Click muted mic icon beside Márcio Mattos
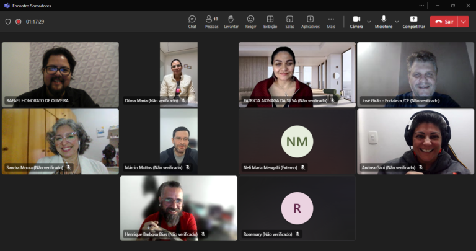Screen dimensions: 476x251 coord(188,167)
